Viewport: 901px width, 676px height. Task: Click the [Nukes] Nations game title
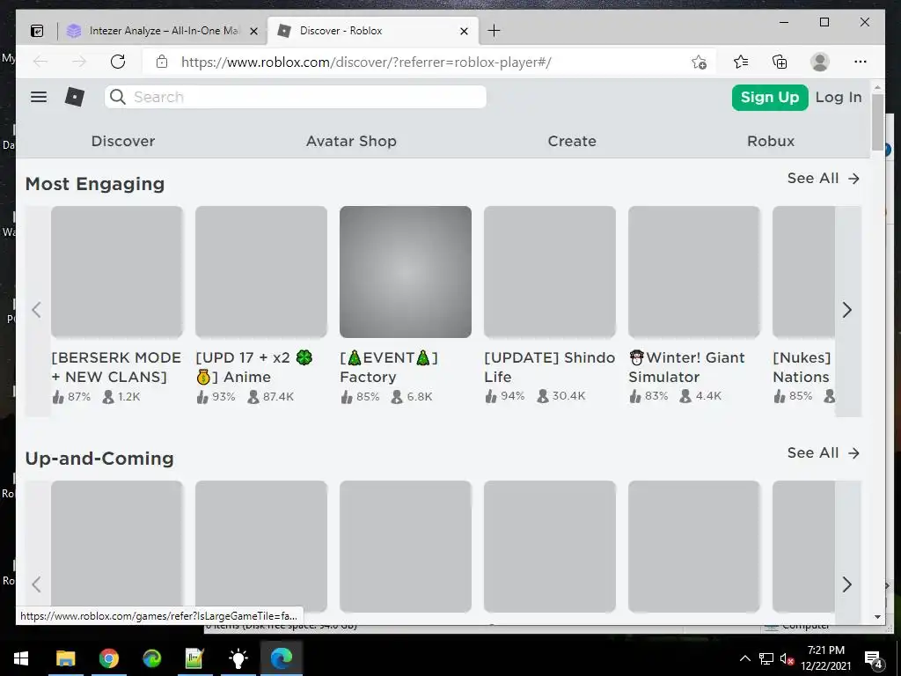point(802,367)
